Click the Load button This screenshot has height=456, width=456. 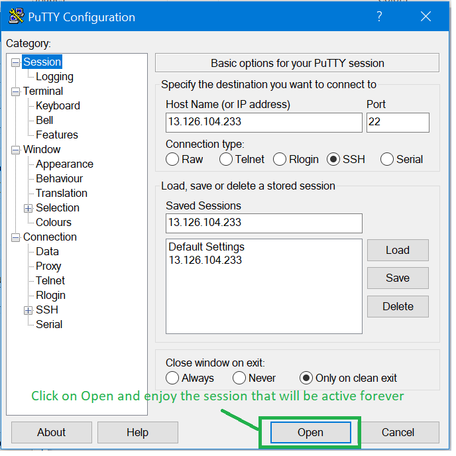[x=398, y=250]
